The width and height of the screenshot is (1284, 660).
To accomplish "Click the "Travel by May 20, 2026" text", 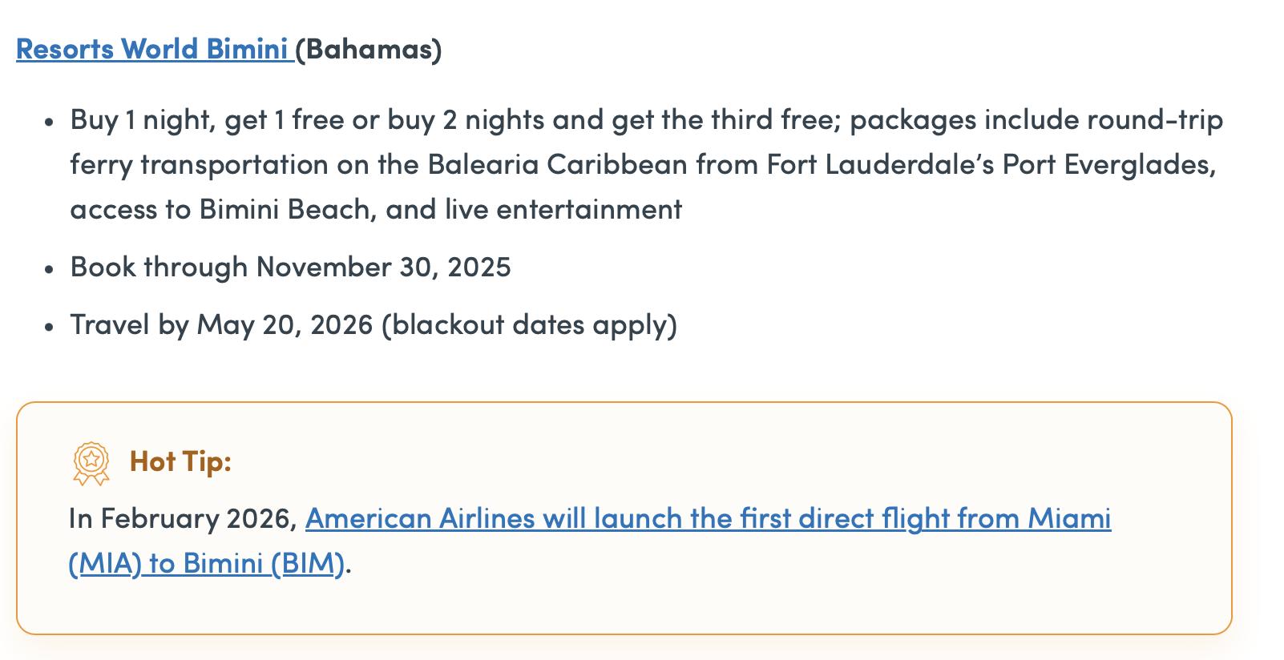I will click(x=221, y=324).
